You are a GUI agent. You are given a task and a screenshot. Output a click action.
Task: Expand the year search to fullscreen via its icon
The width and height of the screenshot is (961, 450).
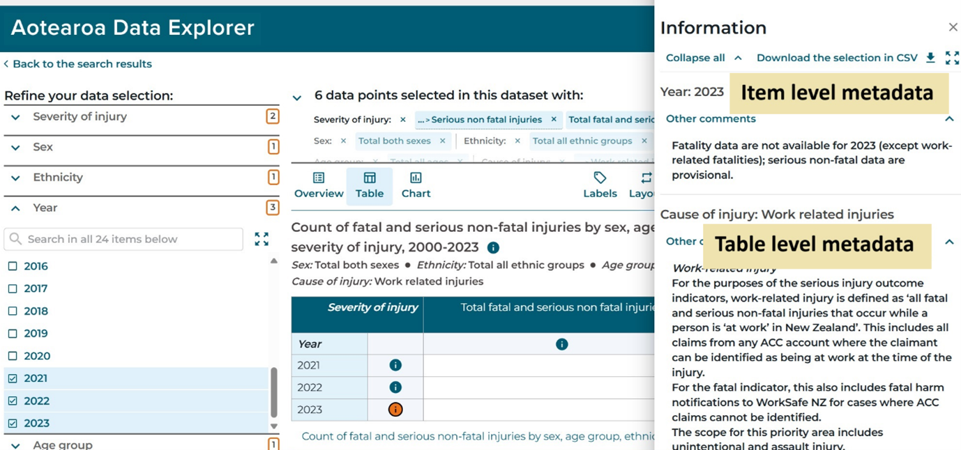click(x=262, y=238)
